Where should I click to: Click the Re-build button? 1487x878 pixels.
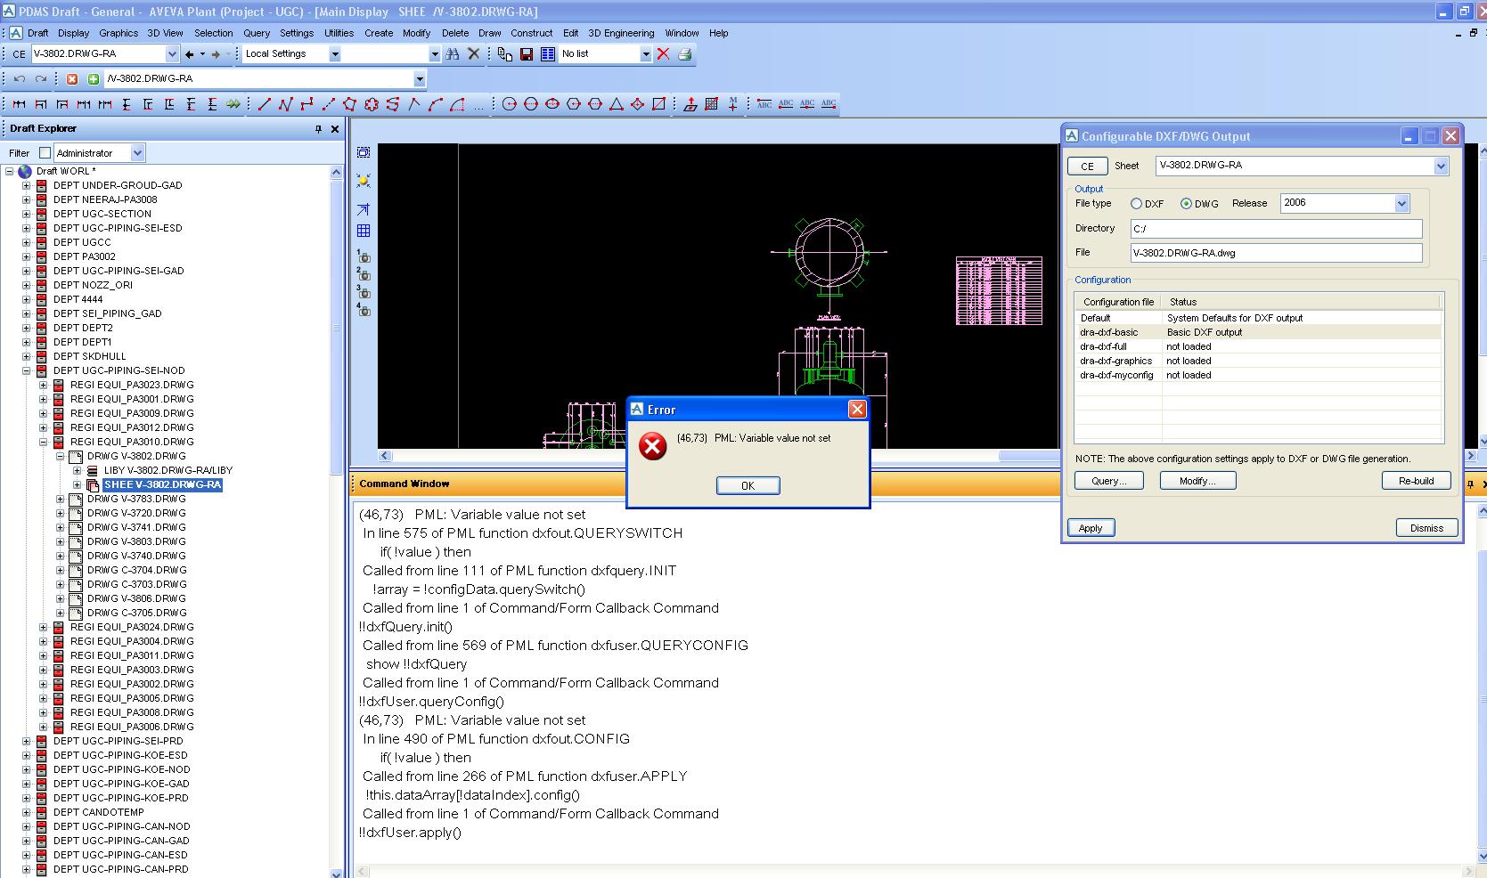(1416, 481)
